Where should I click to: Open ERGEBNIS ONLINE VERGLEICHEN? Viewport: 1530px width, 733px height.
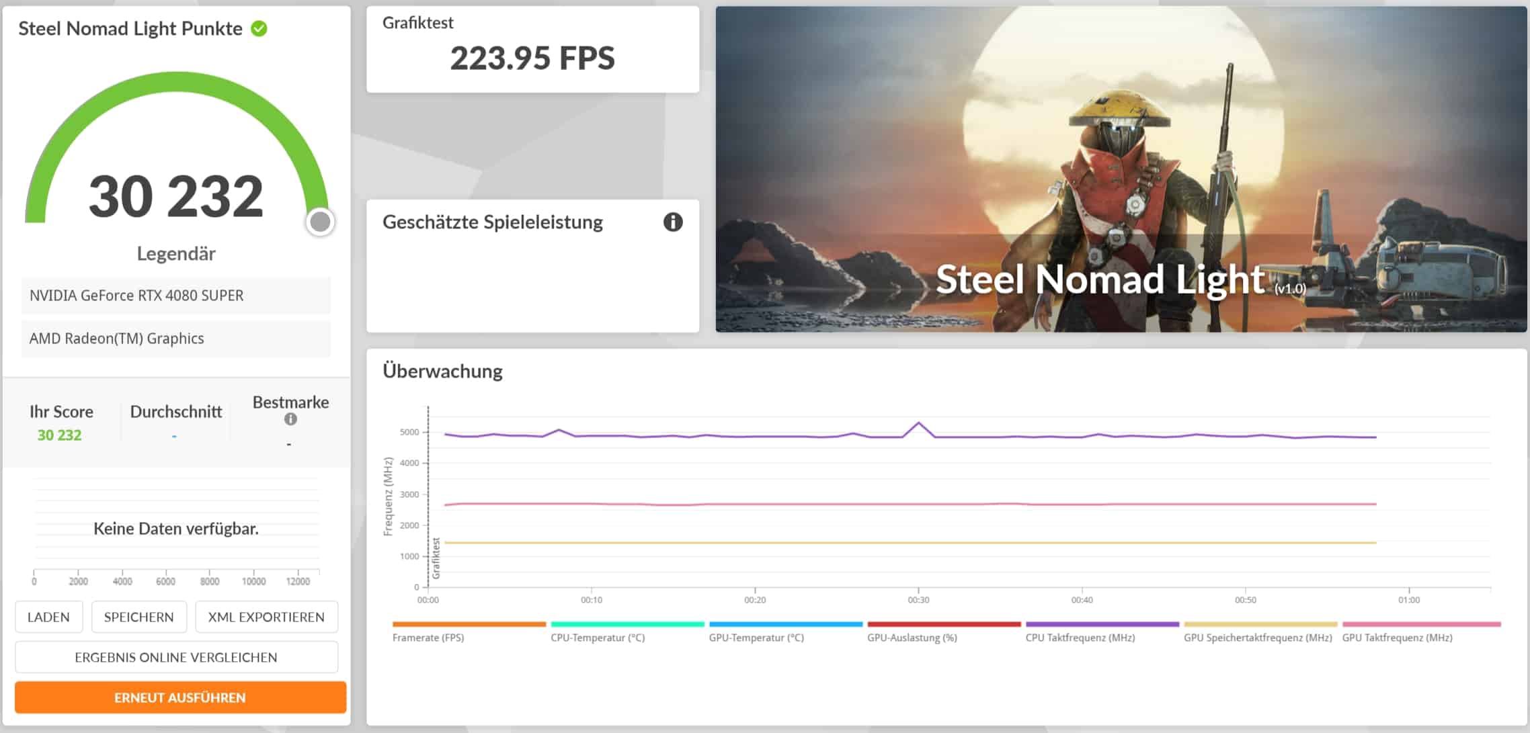[176, 657]
